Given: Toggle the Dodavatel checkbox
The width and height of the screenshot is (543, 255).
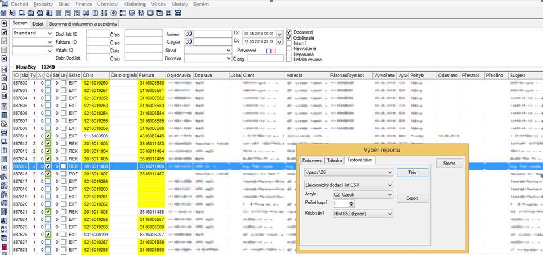Looking at the screenshot, I should [289, 32].
